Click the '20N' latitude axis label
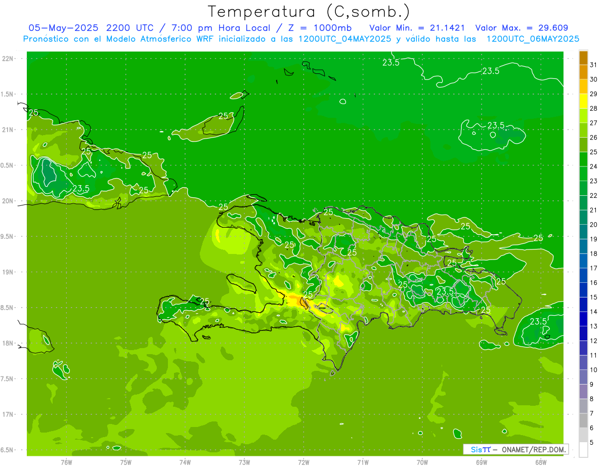The height and width of the screenshot is (469, 607). tap(8, 201)
